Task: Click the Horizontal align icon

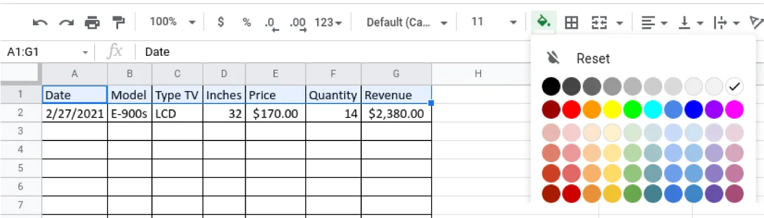Action: coord(648,23)
